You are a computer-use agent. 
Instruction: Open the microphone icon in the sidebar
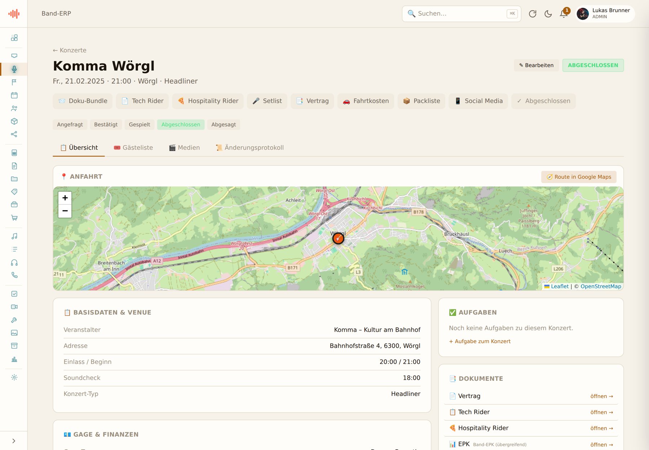click(x=14, y=69)
